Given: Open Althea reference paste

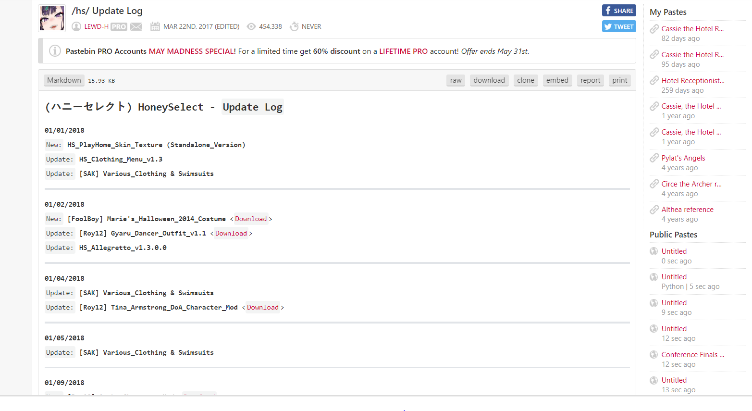Looking at the screenshot, I should [687, 210].
